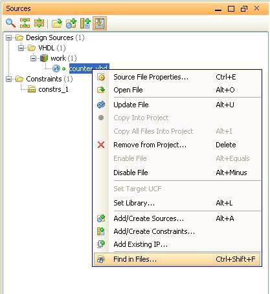Choose Remove from Project menu item
Image resolution: width=270 pixels, height=294 pixels.
(x=177, y=145)
